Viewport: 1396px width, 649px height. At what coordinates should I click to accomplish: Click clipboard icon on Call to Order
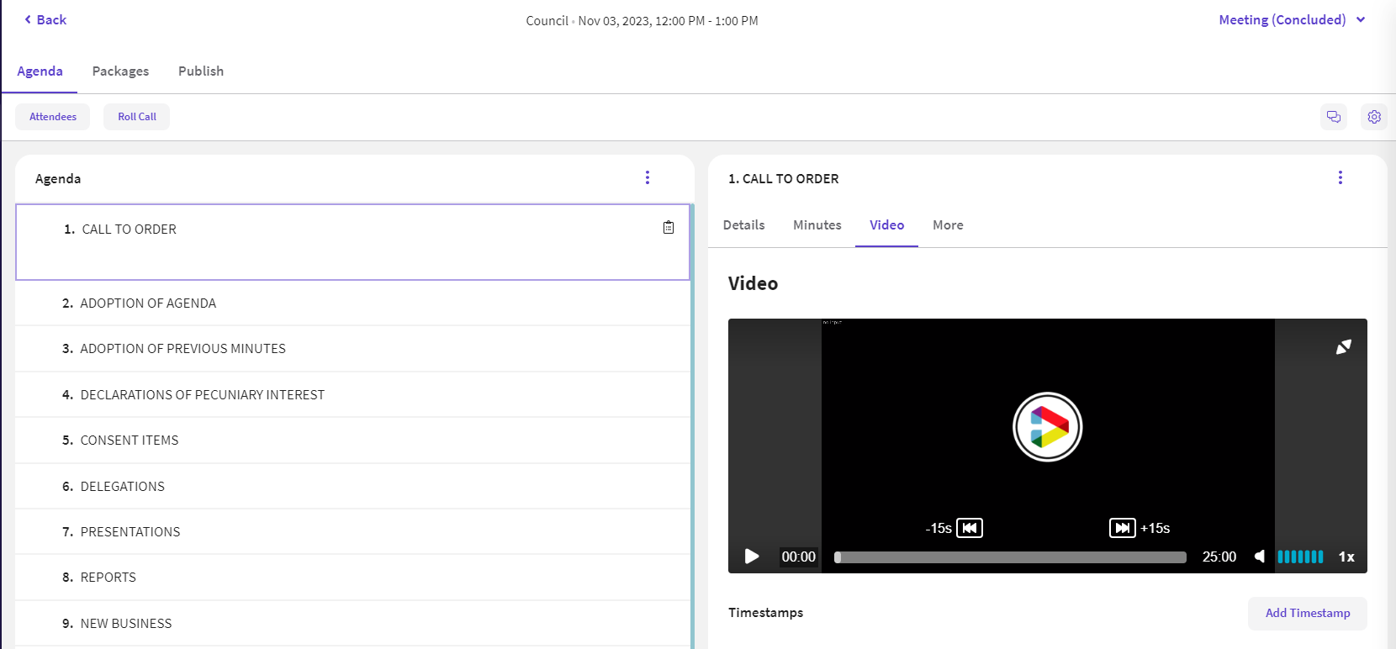pyautogui.click(x=669, y=228)
